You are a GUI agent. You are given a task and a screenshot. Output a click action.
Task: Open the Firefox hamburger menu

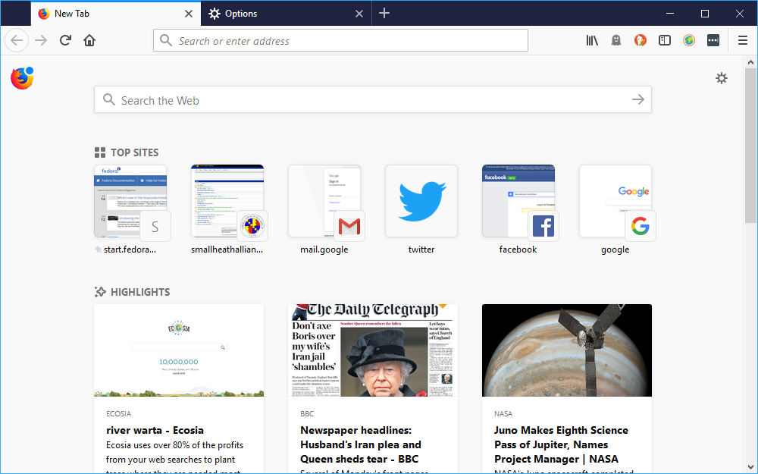[743, 41]
